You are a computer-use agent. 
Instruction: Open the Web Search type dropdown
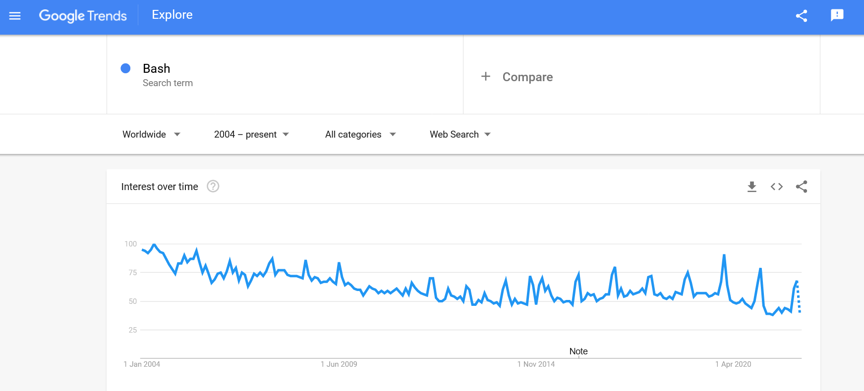click(x=460, y=135)
